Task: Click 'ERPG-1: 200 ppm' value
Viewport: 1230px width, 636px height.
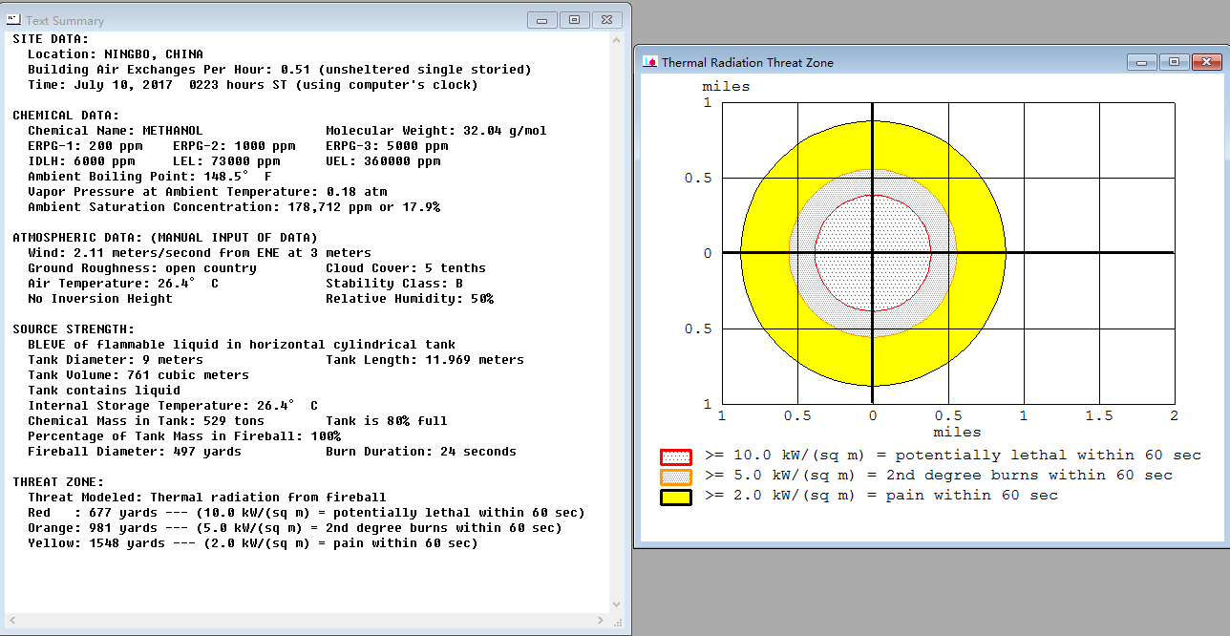Action: pyautogui.click(x=85, y=146)
